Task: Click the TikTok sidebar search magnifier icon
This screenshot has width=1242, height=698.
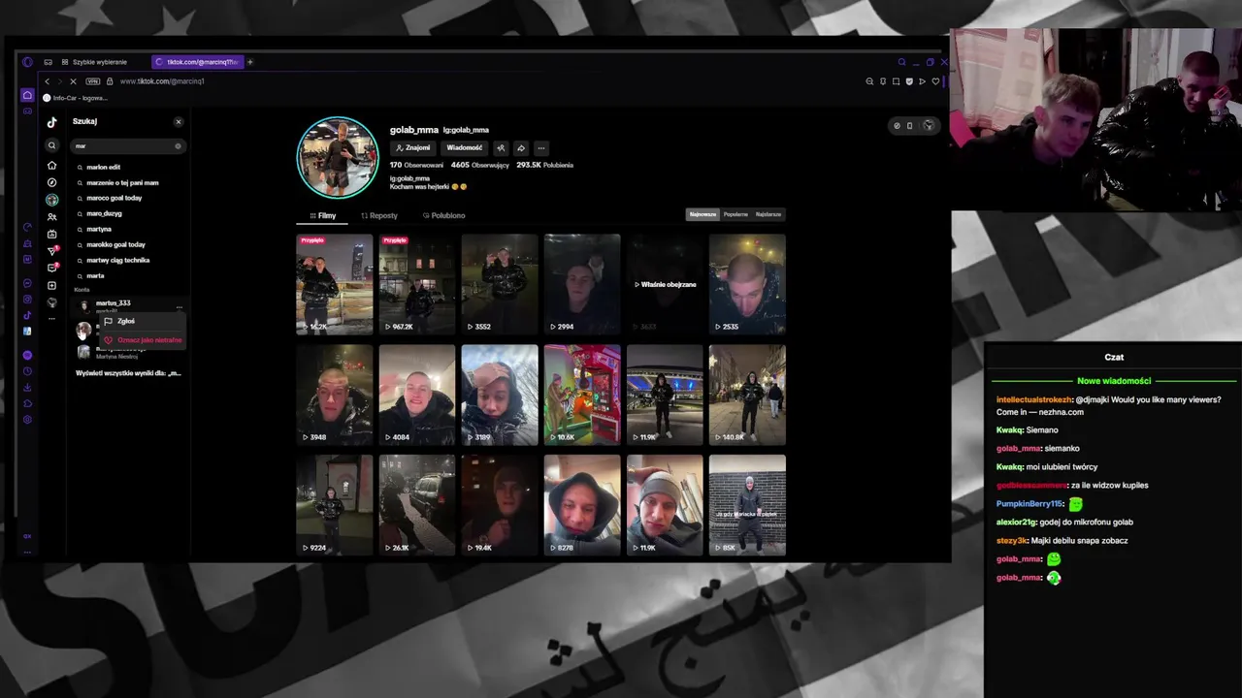Action: point(52,145)
